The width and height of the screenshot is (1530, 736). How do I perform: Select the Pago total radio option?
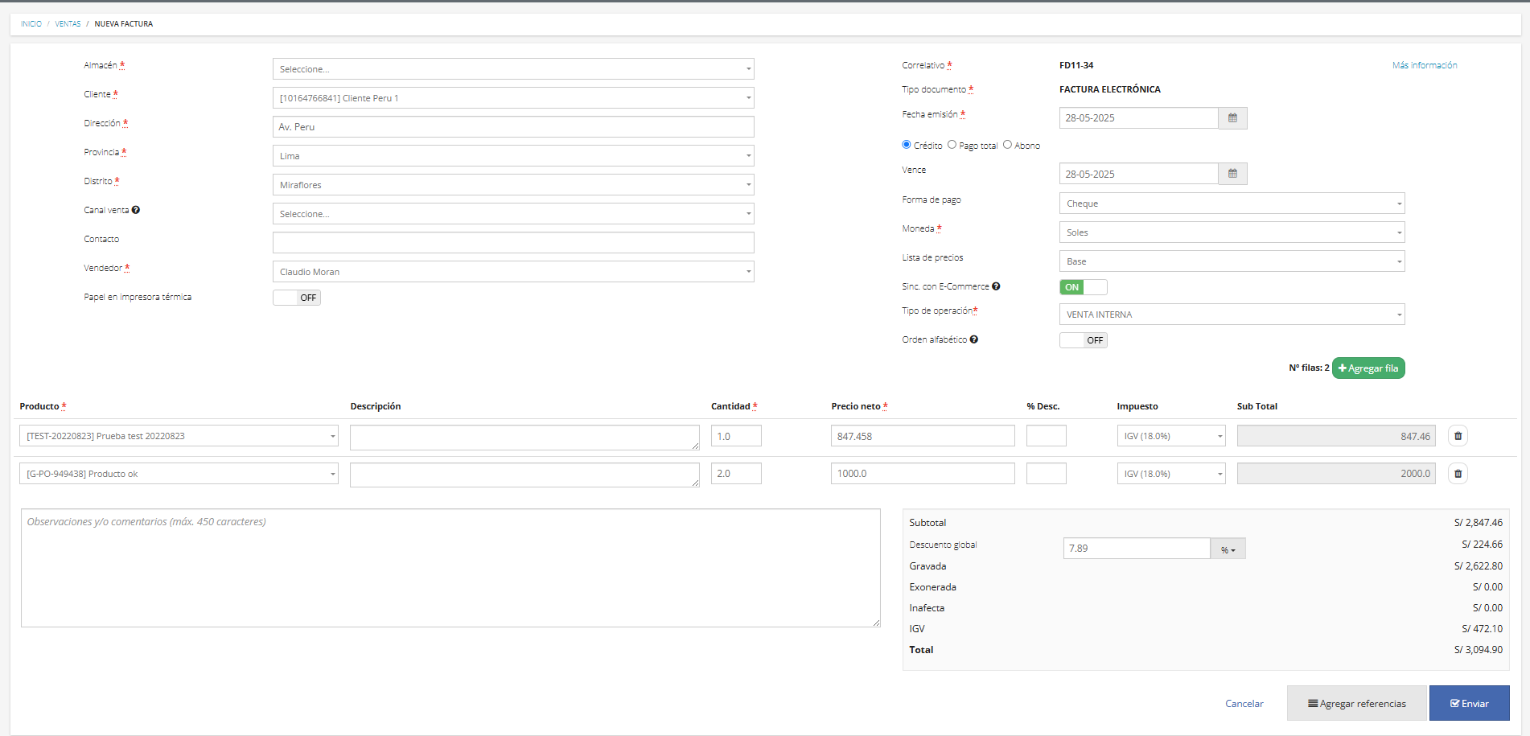pos(952,145)
